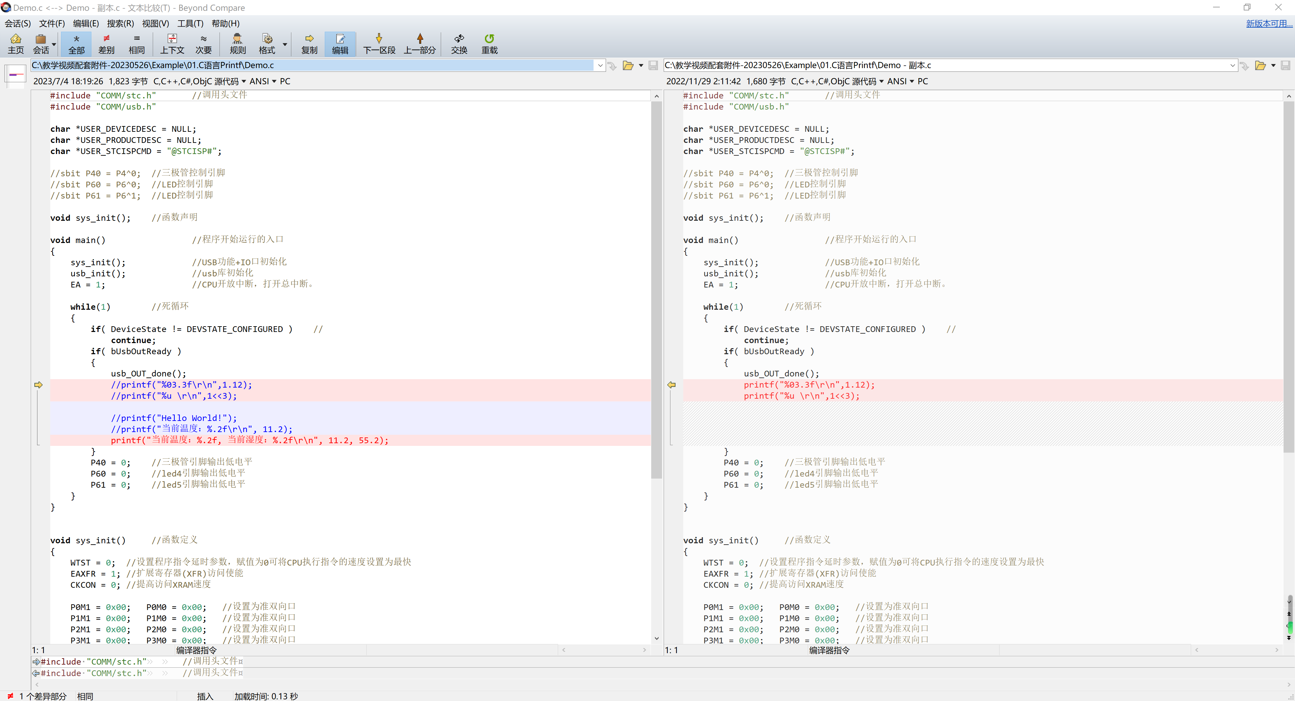
Task: Click the highlighted printf 当前湿度 line
Action: (x=350, y=440)
